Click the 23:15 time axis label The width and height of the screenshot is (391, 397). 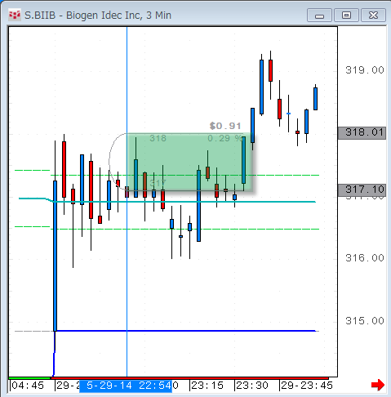click(207, 386)
